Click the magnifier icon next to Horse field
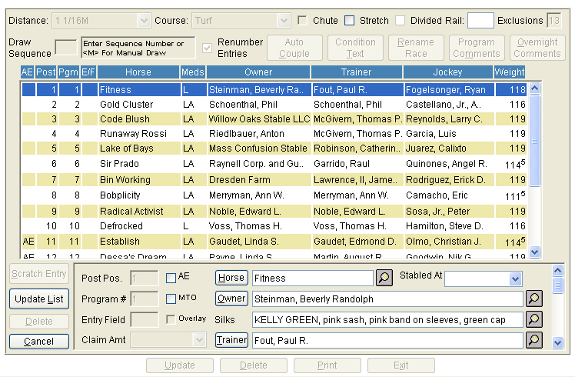 point(383,278)
